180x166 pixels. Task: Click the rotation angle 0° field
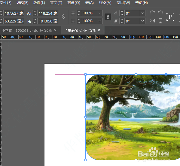[132, 13]
